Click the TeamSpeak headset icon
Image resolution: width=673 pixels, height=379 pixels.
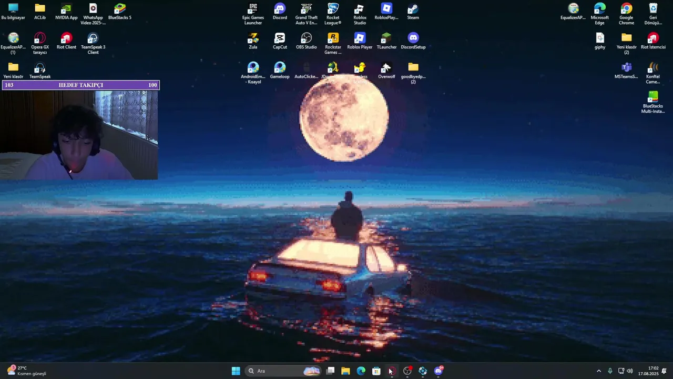tap(40, 71)
